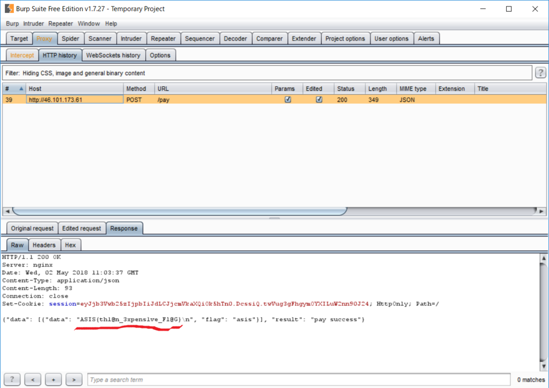Go to the Sequencer tab
549x388 pixels.
click(x=200, y=39)
